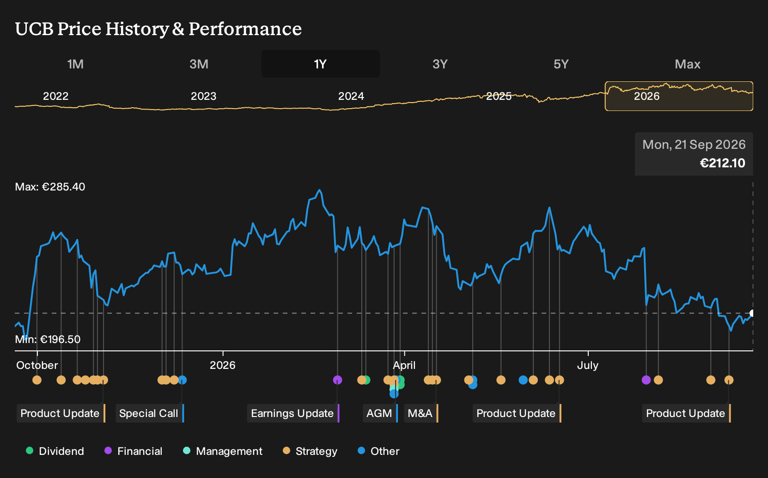Click the purple Financial marker after July
768x478 pixels.
click(646, 380)
